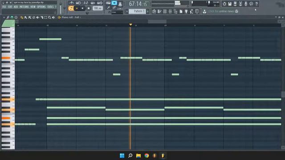This screenshot has width=285, height=160.
Task: Click the arrow left of Pattern 1
Action: (127, 12)
